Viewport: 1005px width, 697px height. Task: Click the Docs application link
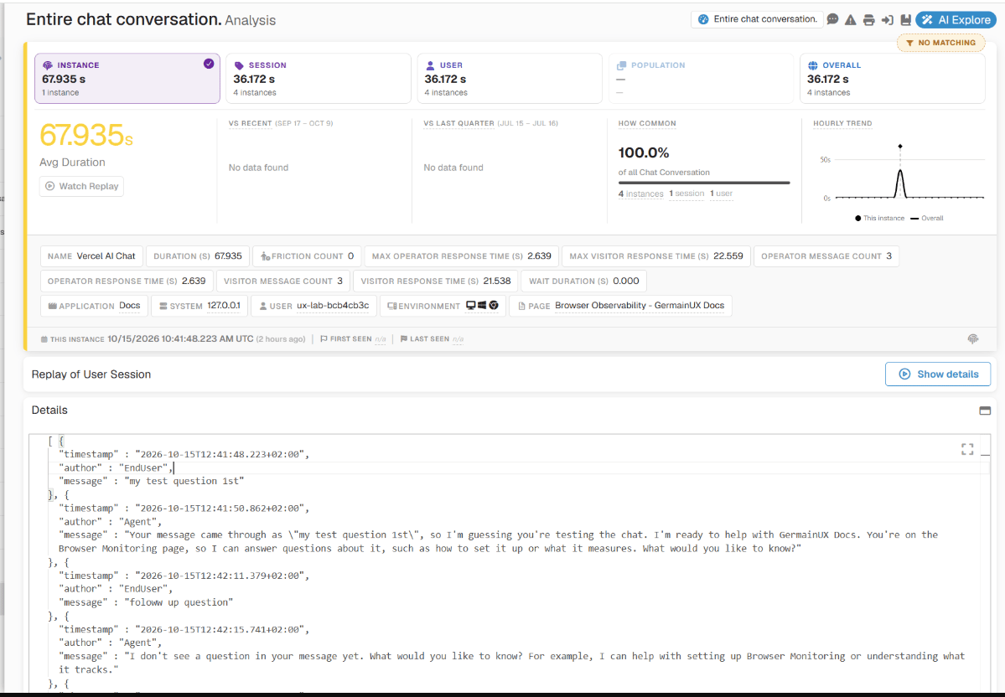[129, 306]
